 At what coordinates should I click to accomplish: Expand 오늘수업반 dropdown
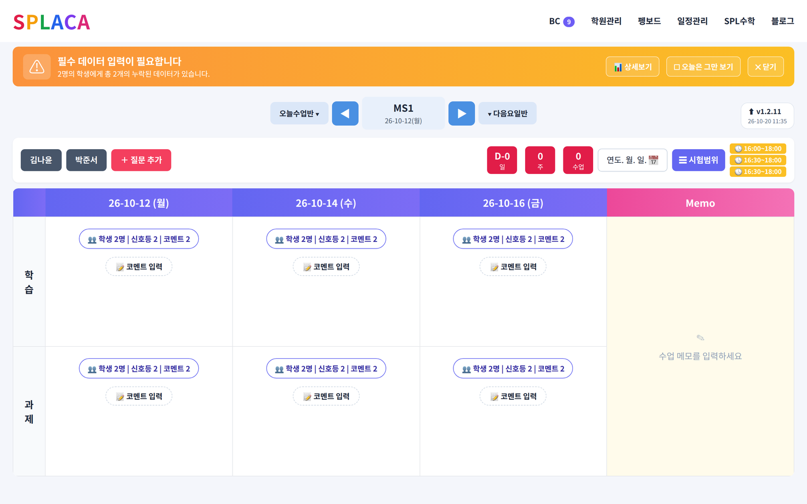click(299, 113)
